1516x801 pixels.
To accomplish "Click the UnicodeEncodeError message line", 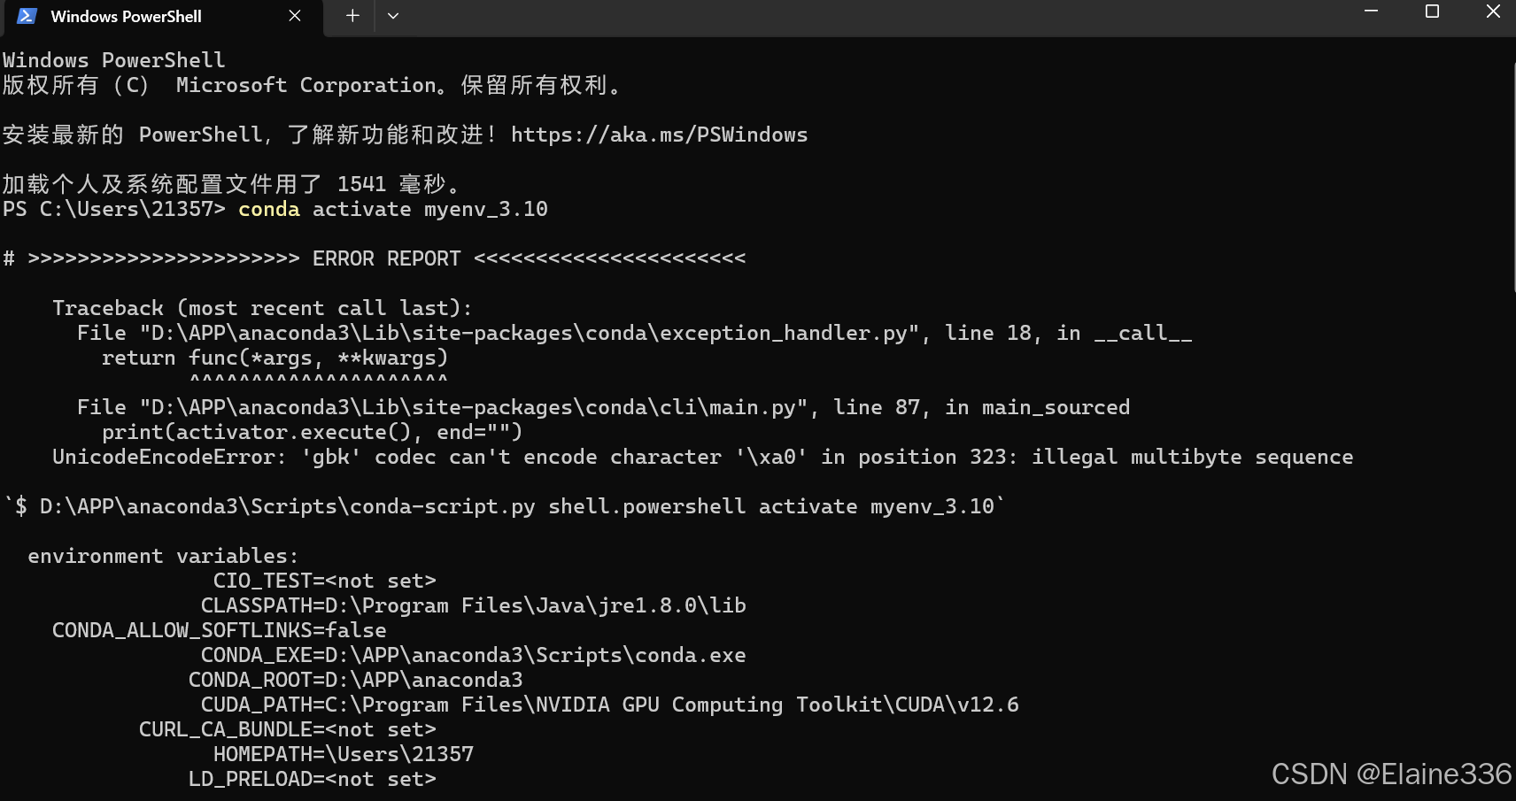I will click(x=700, y=457).
